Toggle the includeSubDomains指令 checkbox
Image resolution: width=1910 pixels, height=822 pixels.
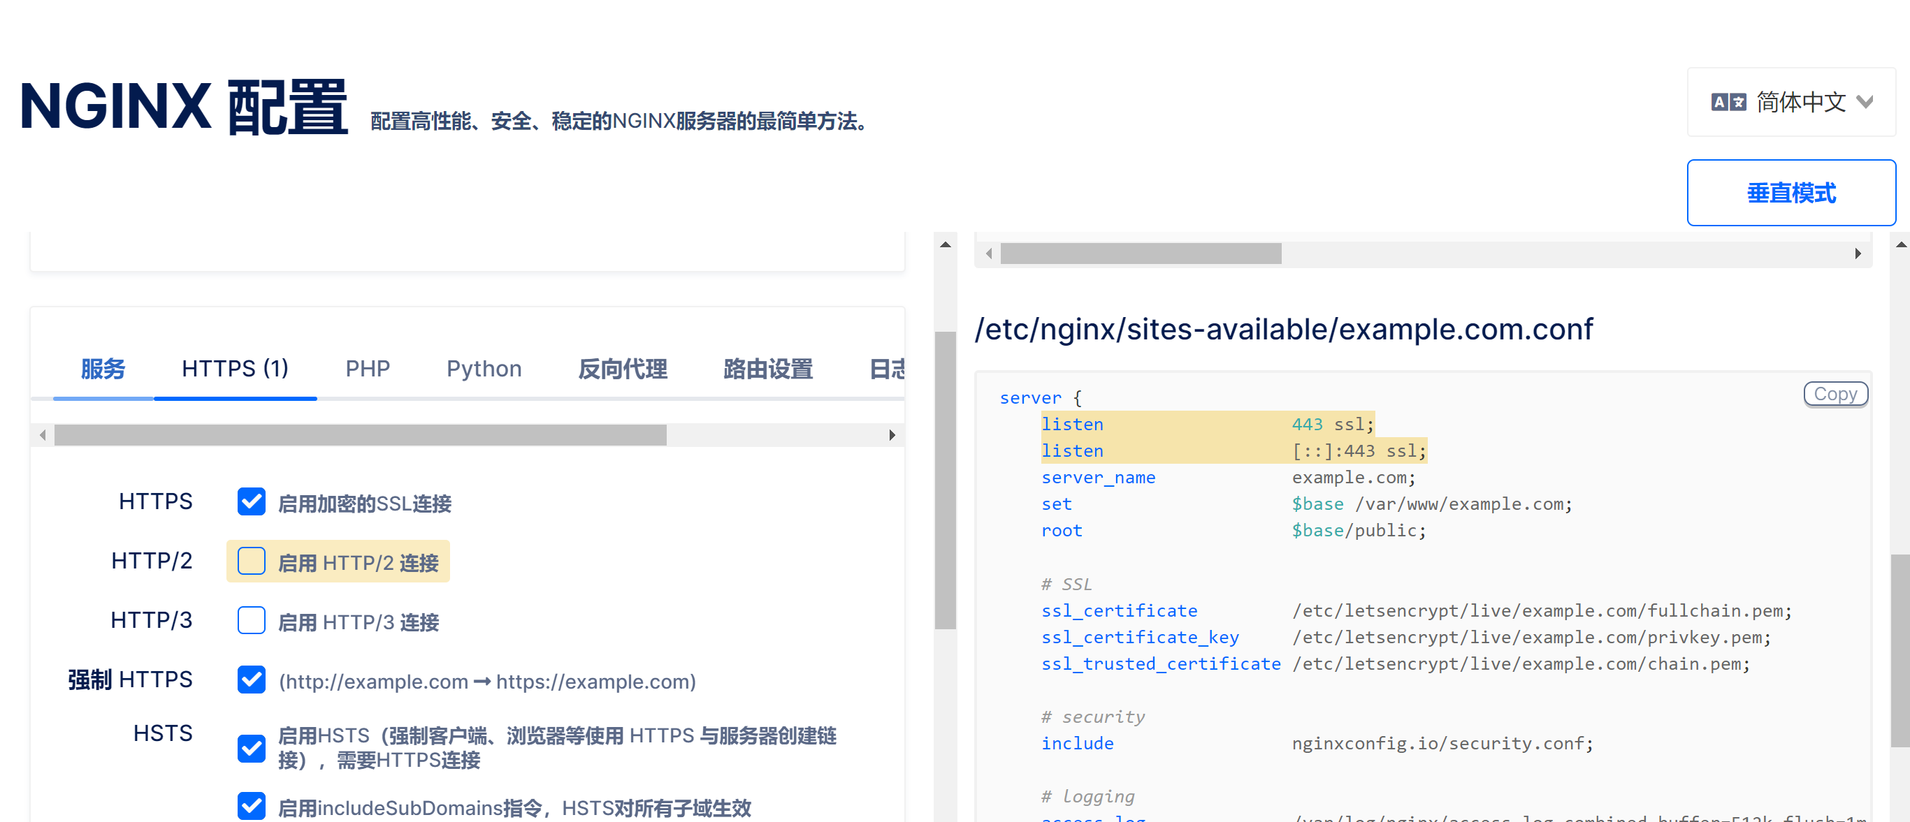(252, 806)
